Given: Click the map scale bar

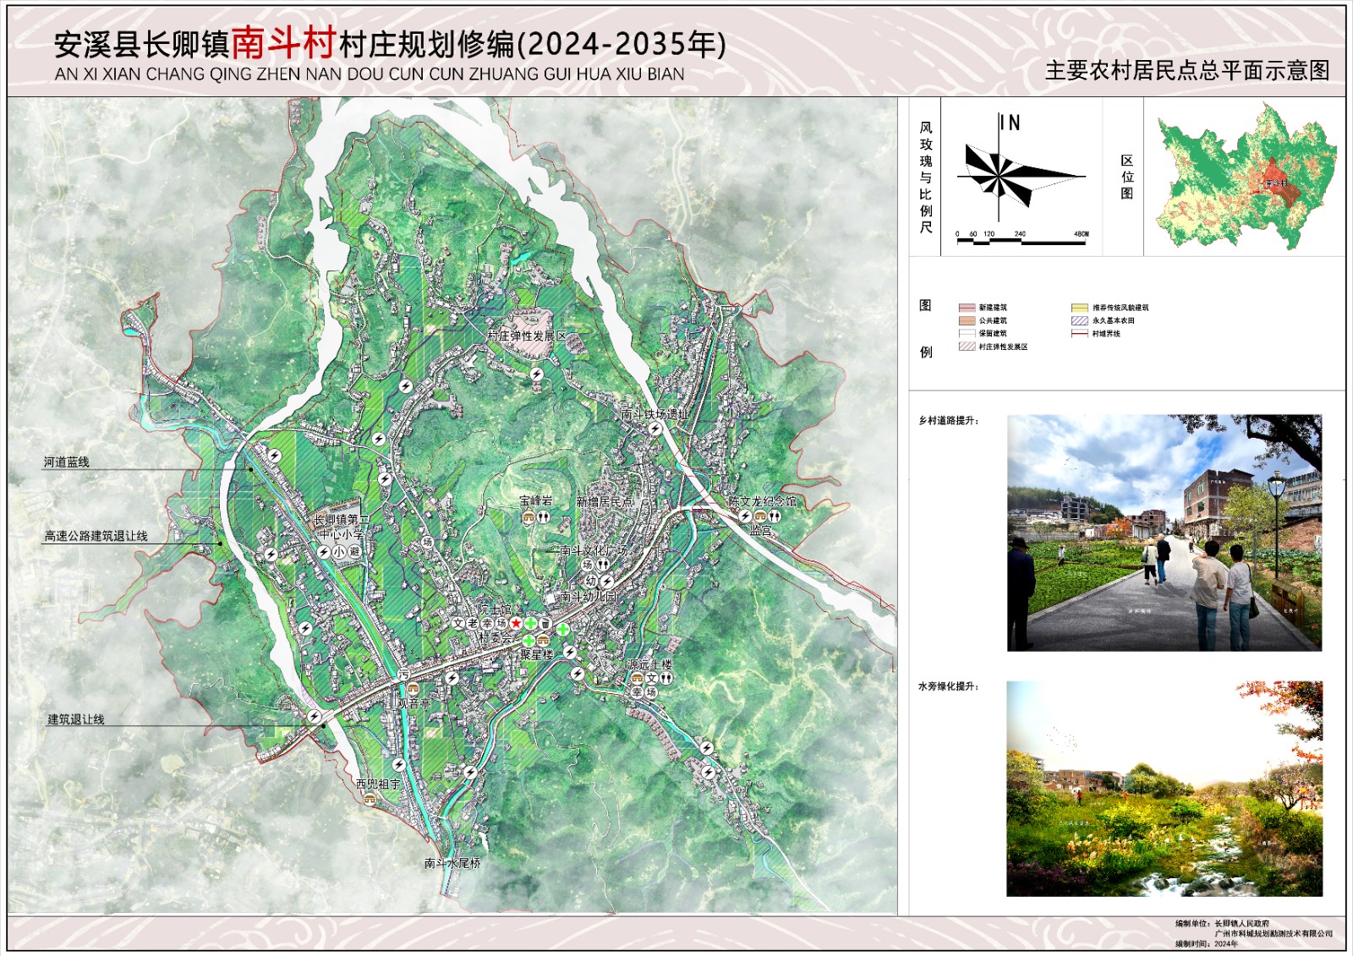Looking at the screenshot, I should tap(1021, 242).
